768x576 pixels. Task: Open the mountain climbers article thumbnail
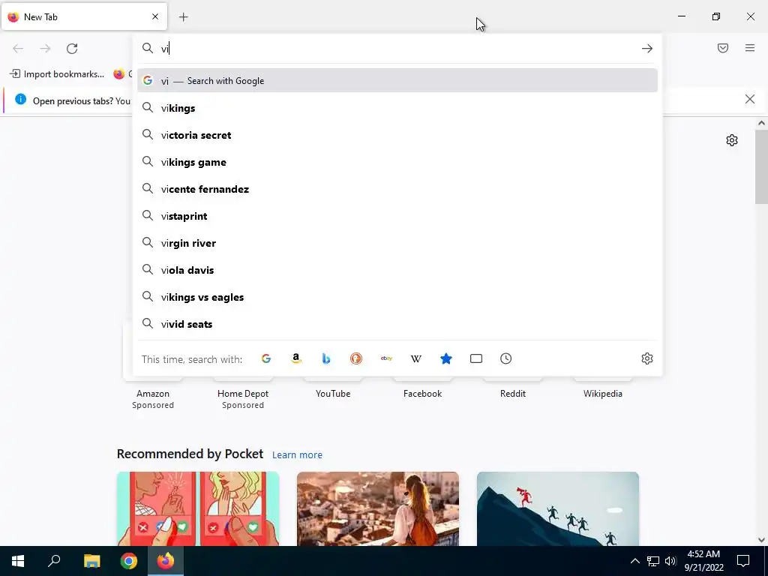558,508
